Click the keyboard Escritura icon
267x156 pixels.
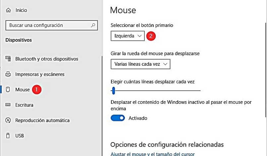[8, 105]
